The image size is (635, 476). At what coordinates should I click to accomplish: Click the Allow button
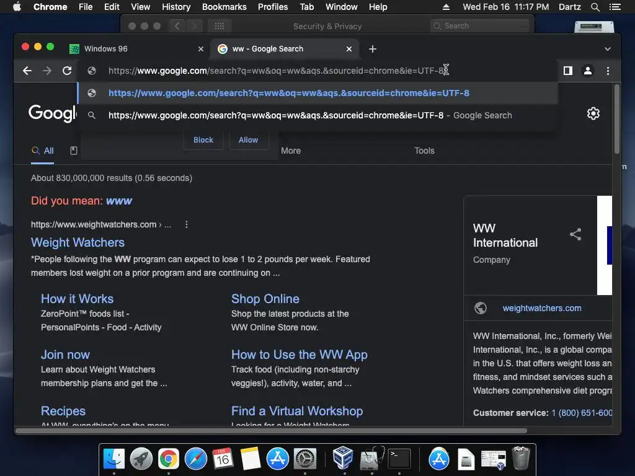[x=248, y=140]
